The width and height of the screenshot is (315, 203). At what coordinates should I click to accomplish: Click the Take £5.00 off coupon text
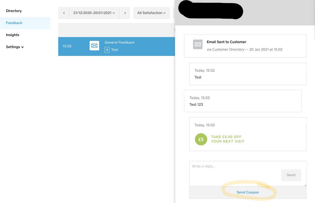(227, 139)
